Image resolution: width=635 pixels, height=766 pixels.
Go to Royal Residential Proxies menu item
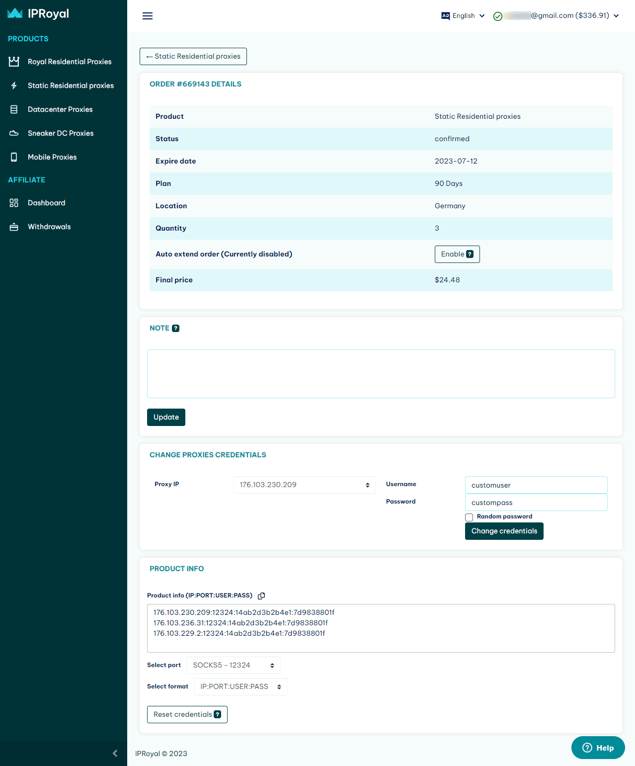(64, 62)
